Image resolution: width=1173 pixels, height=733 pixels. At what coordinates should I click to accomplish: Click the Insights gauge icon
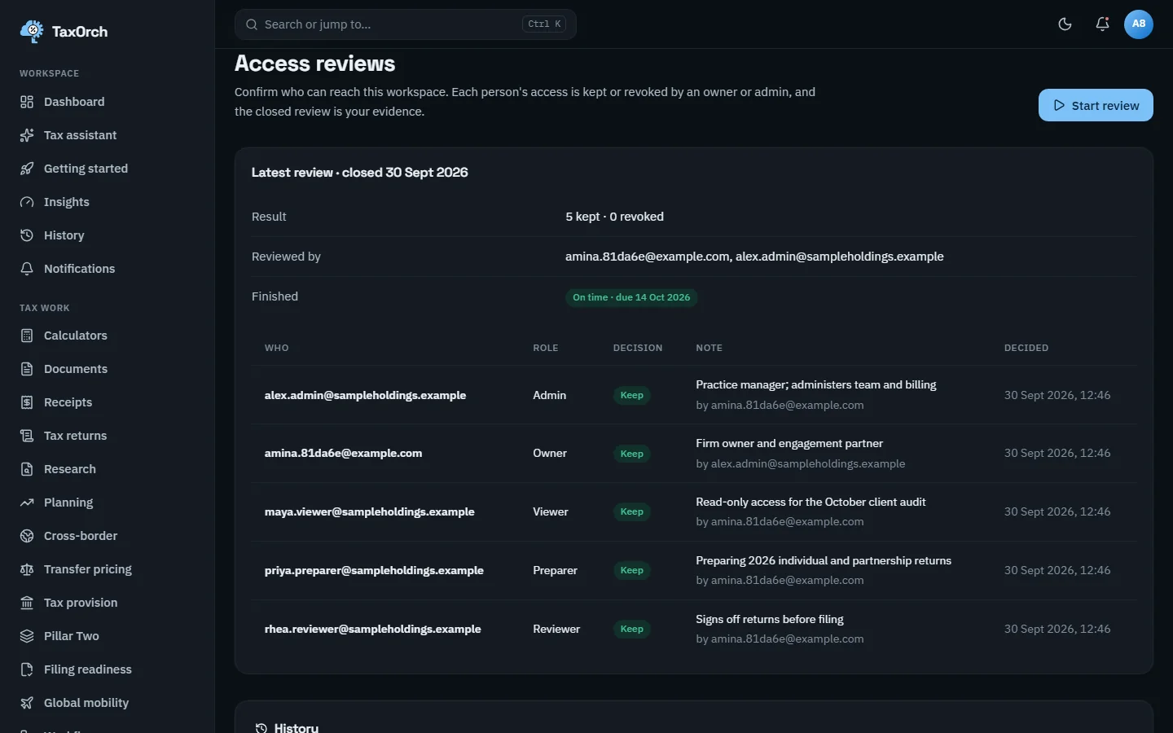27,202
